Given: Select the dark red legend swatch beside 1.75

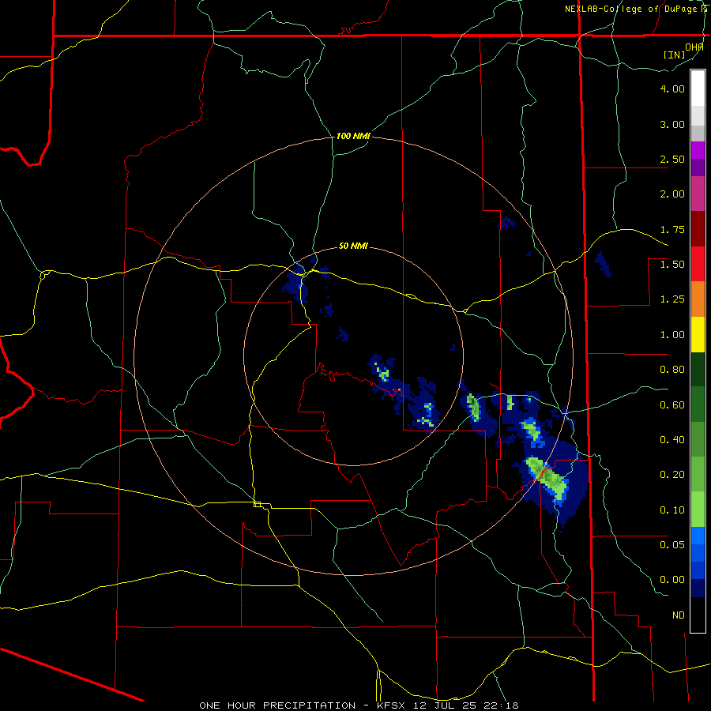Looking at the screenshot, I should 698,229.
